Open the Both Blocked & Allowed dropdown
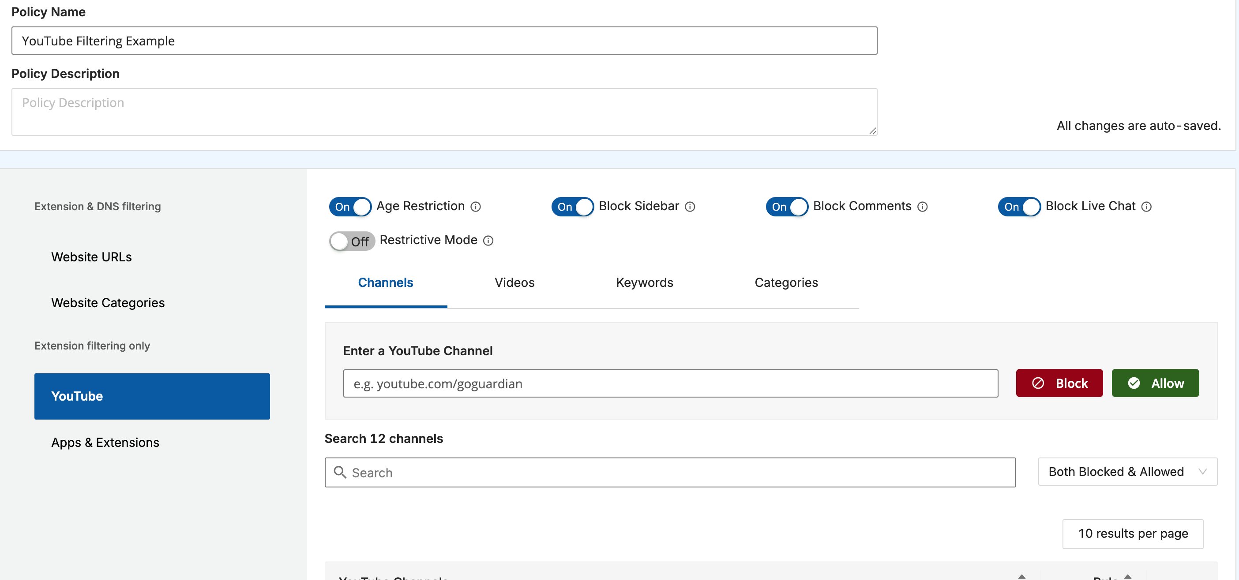 tap(1127, 472)
